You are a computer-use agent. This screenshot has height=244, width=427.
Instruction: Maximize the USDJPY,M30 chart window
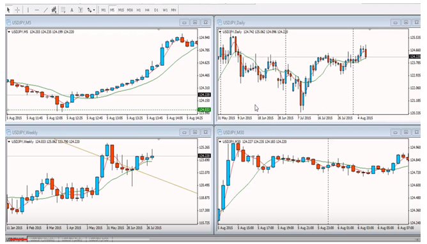point(406,132)
